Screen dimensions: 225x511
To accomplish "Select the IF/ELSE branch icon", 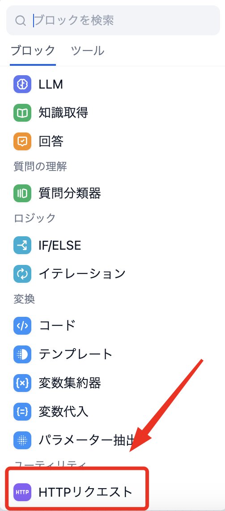I will pyautogui.click(x=22, y=245).
